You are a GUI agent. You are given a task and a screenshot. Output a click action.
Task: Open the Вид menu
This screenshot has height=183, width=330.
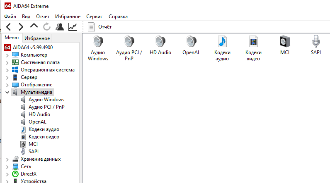tap(26, 17)
